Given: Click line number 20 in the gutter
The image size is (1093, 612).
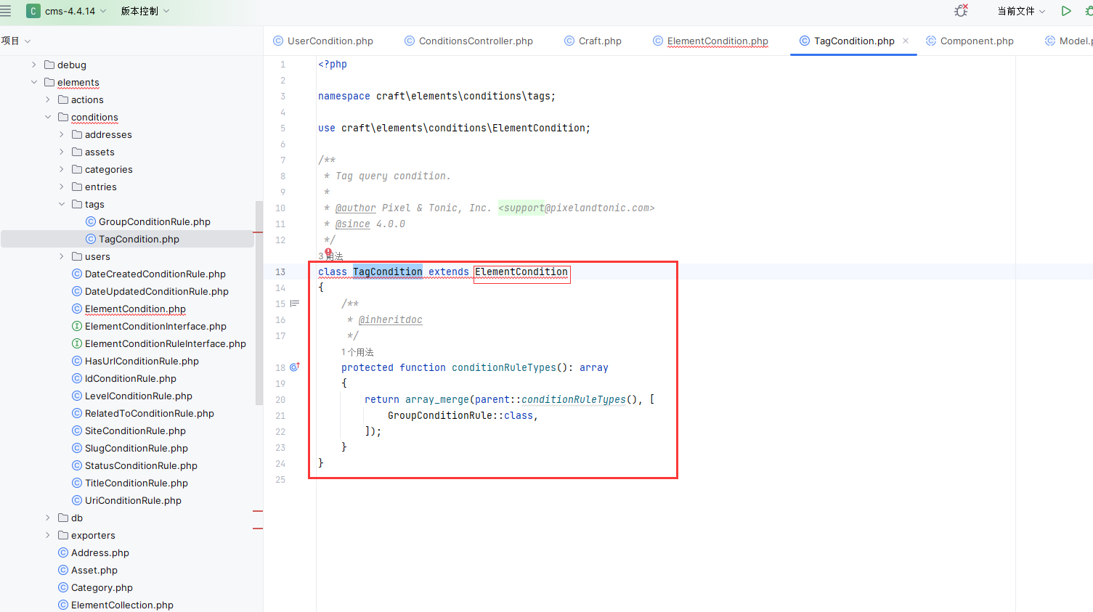Looking at the screenshot, I should (280, 400).
